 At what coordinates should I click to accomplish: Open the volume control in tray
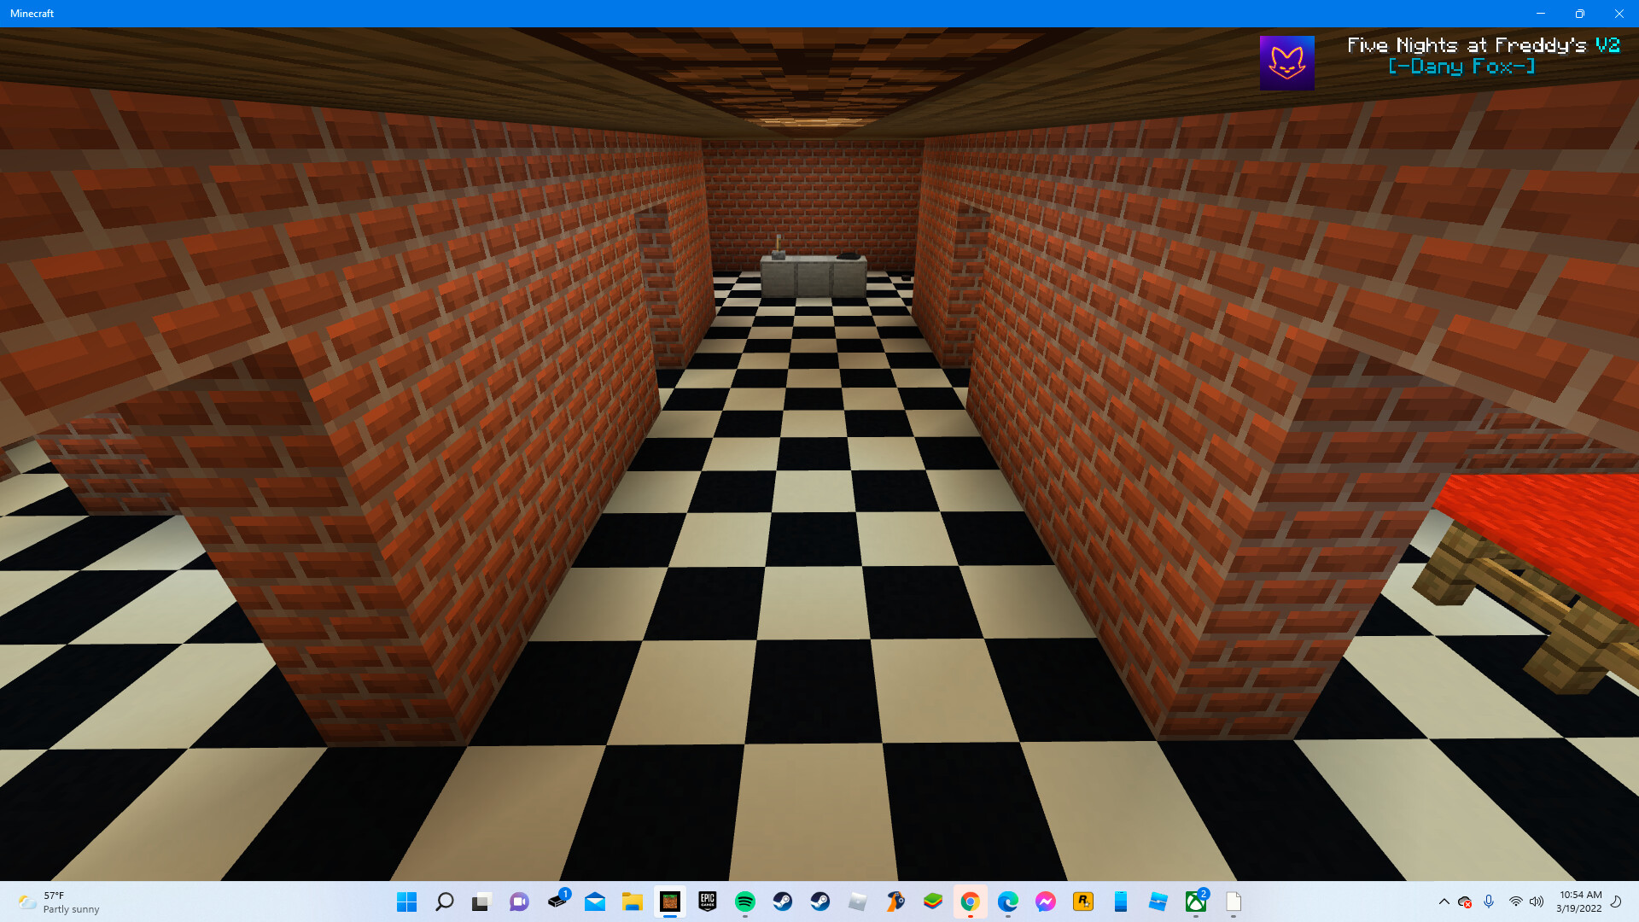[x=1537, y=902]
